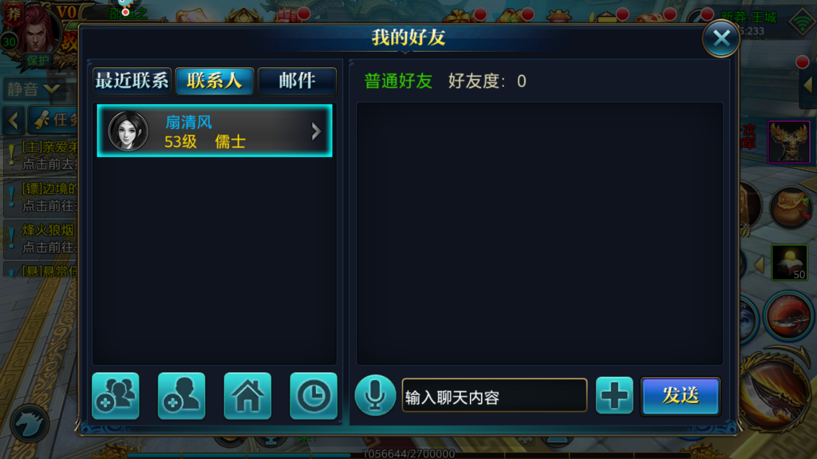Tap the microphone voice input icon
Screen dimensions: 817x459
pos(375,395)
